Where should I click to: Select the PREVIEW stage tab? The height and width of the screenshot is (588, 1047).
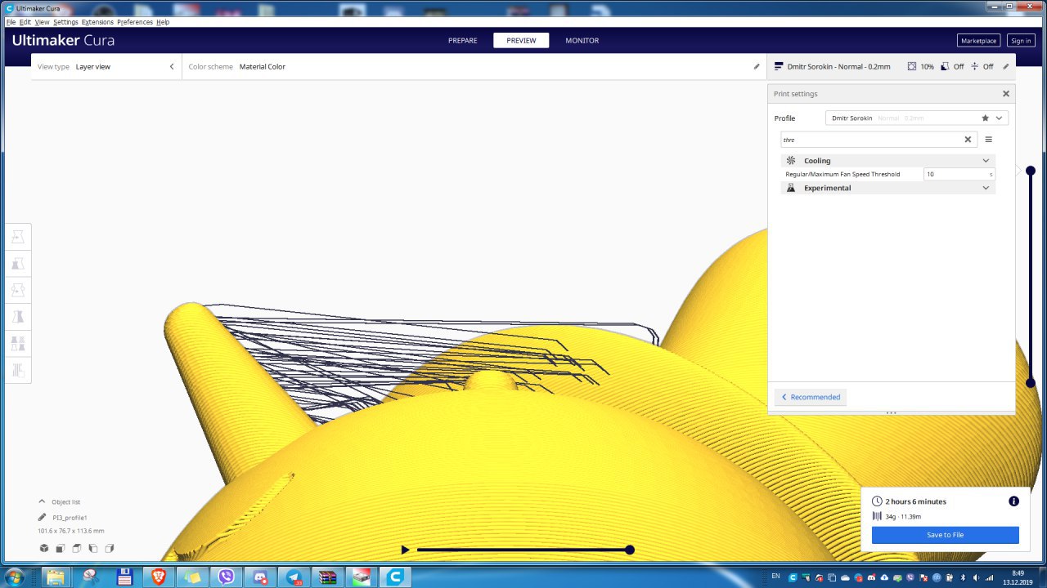pyautogui.click(x=521, y=41)
